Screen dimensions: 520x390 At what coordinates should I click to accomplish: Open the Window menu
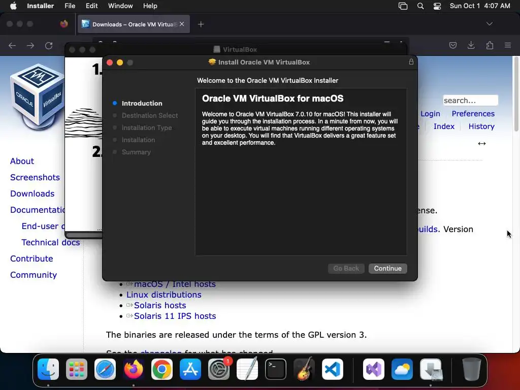[120, 6]
